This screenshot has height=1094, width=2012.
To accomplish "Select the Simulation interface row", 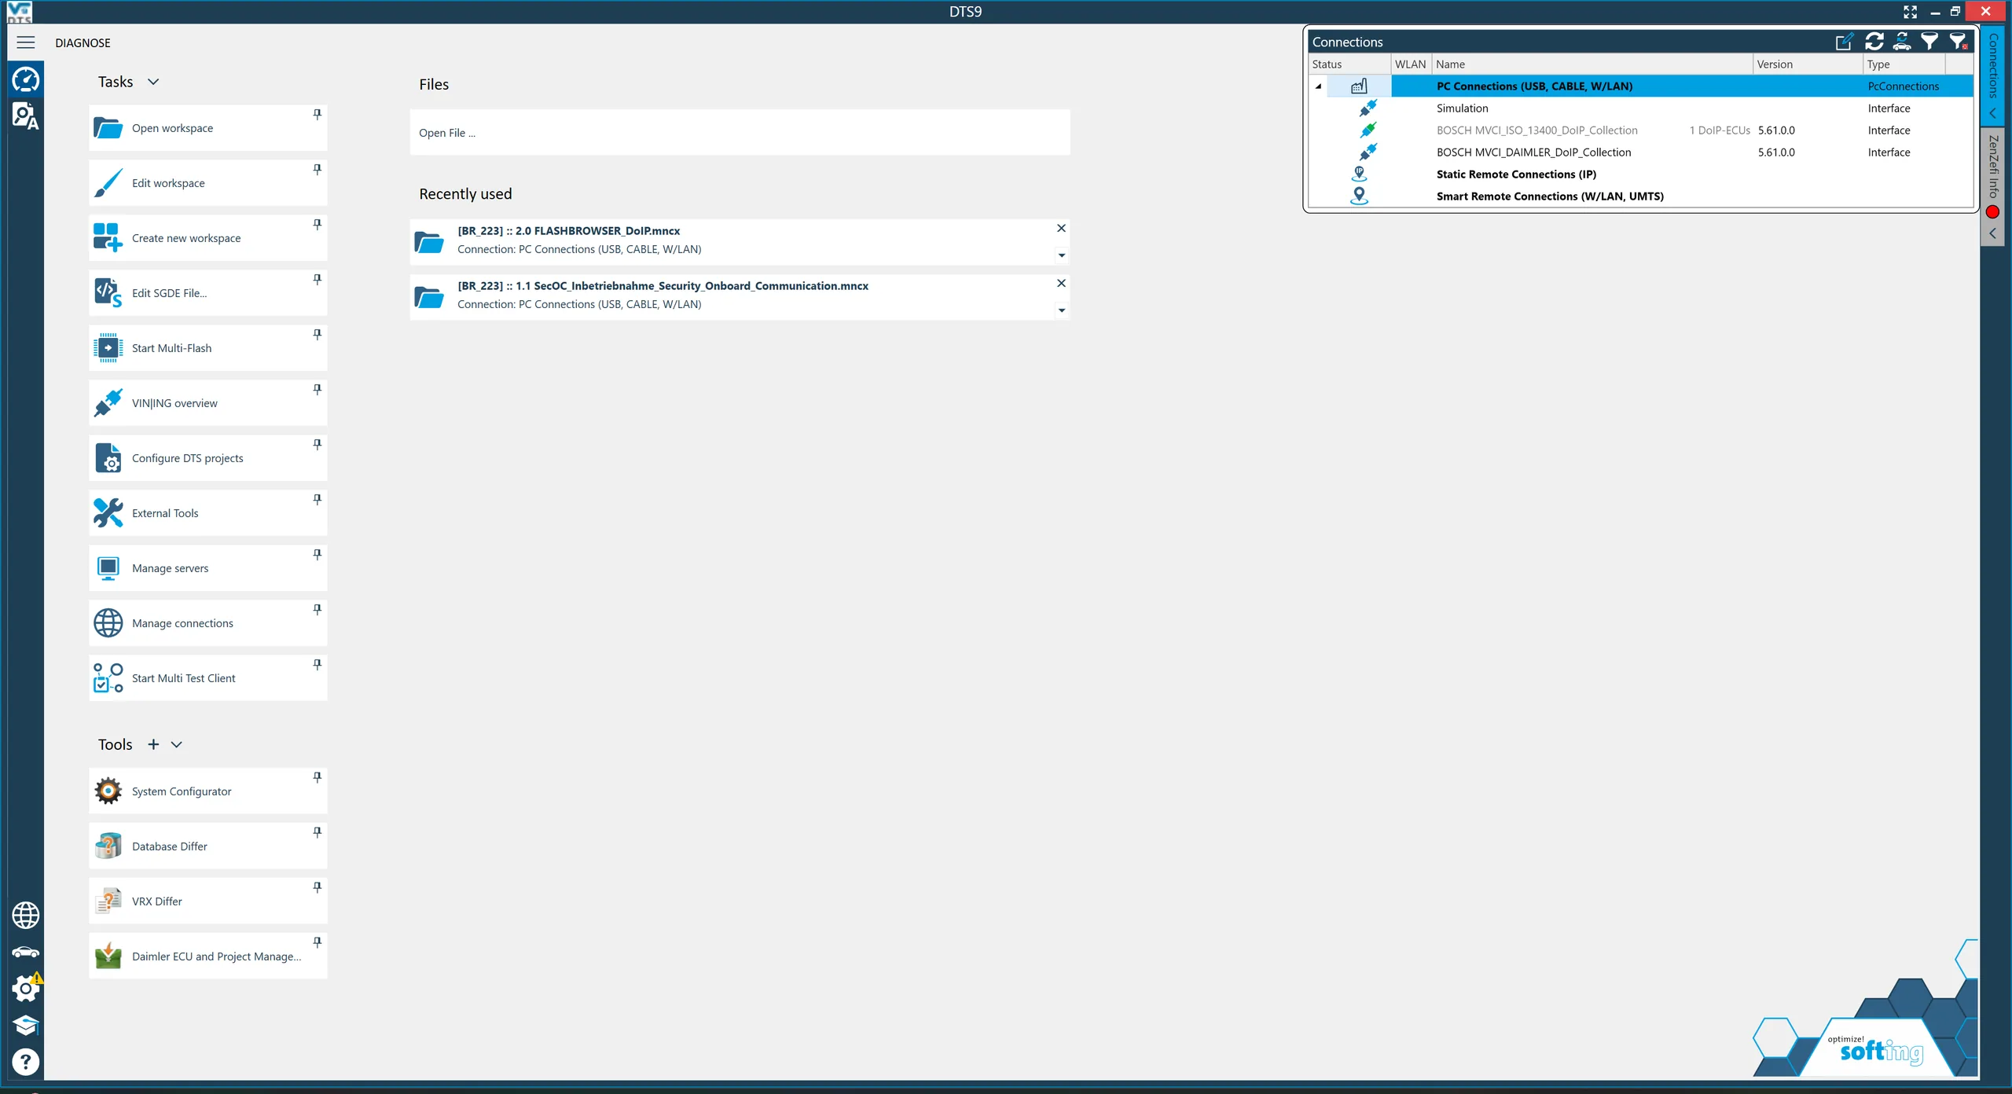I will tap(1642, 108).
